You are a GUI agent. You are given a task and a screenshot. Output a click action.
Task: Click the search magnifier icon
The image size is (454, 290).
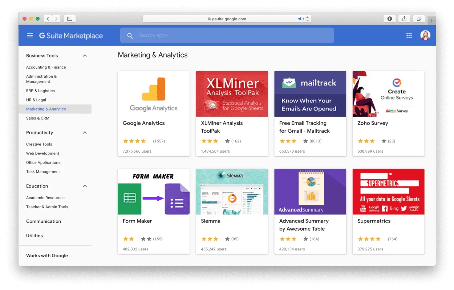tap(130, 36)
